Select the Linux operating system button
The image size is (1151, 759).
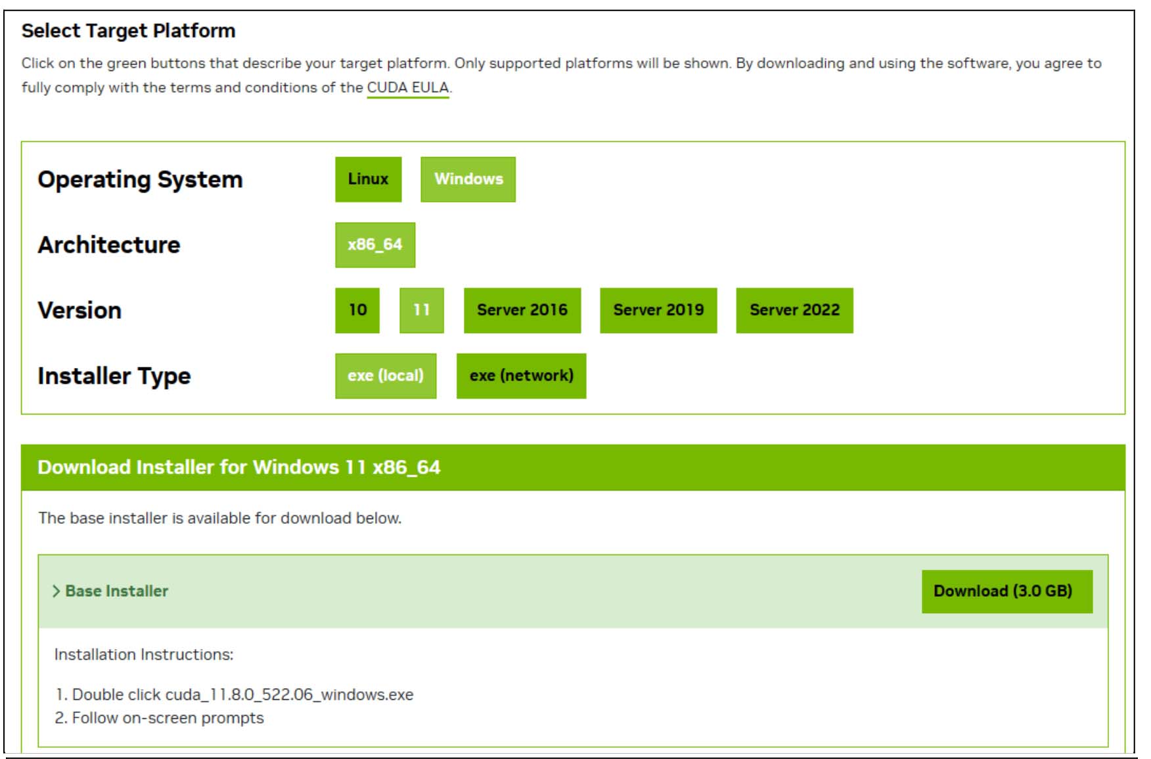368,179
